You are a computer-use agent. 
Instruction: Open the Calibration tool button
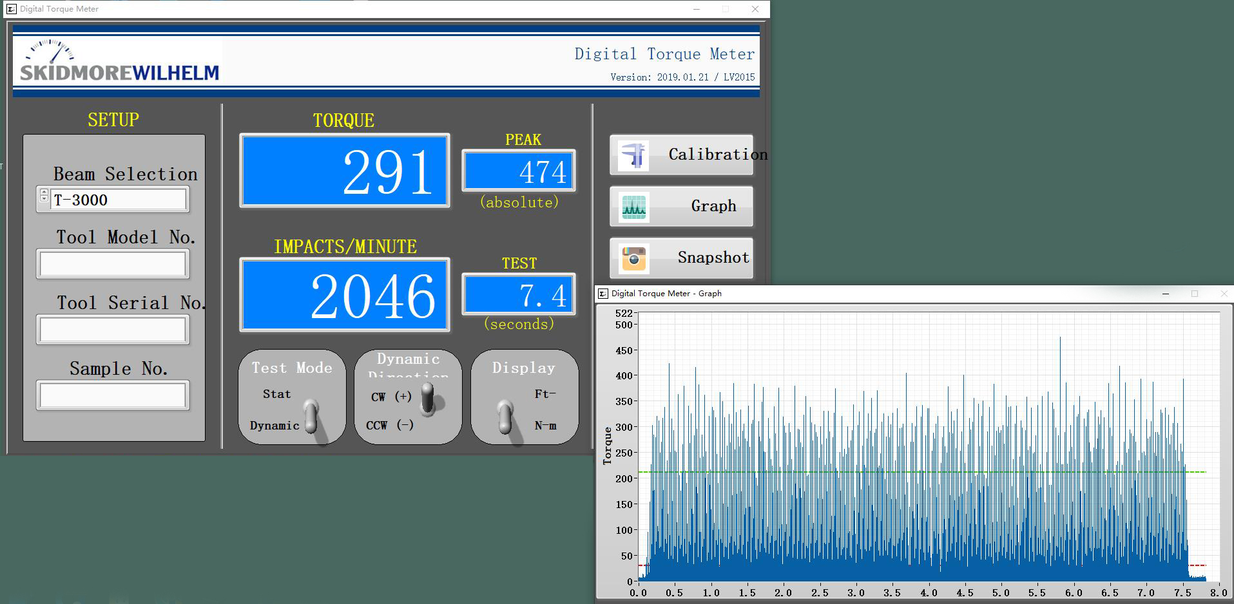coord(681,155)
